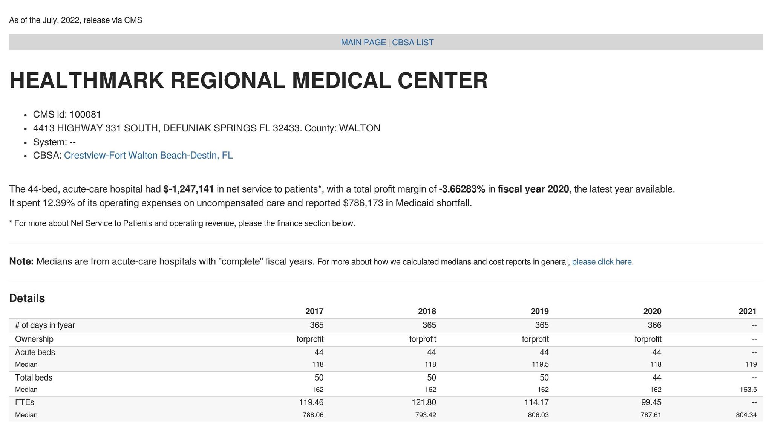The height and width of the screenshot is (434, 772).
Task: Click the CMS id 100081 list item
Action: 67,114
